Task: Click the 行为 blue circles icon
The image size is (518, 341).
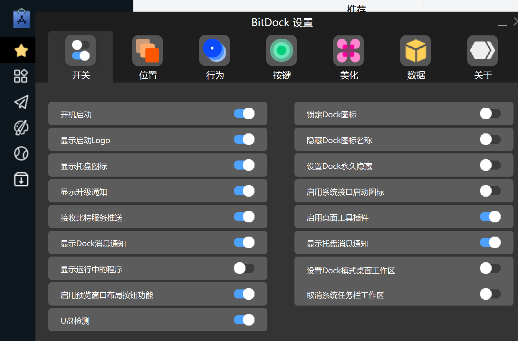Action: (215, 50)
